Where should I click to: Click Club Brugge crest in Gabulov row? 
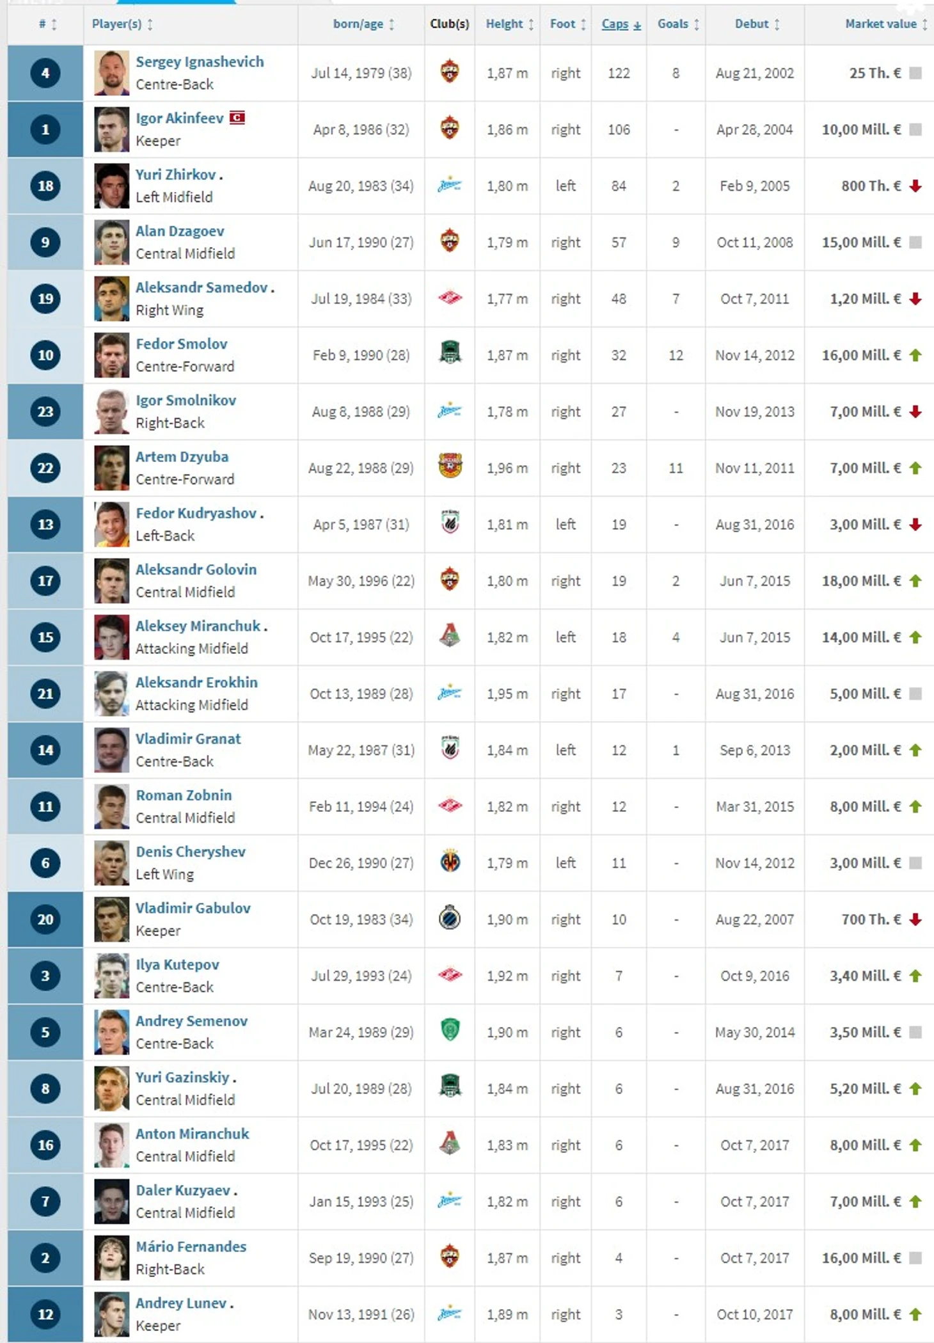[450, 918]
